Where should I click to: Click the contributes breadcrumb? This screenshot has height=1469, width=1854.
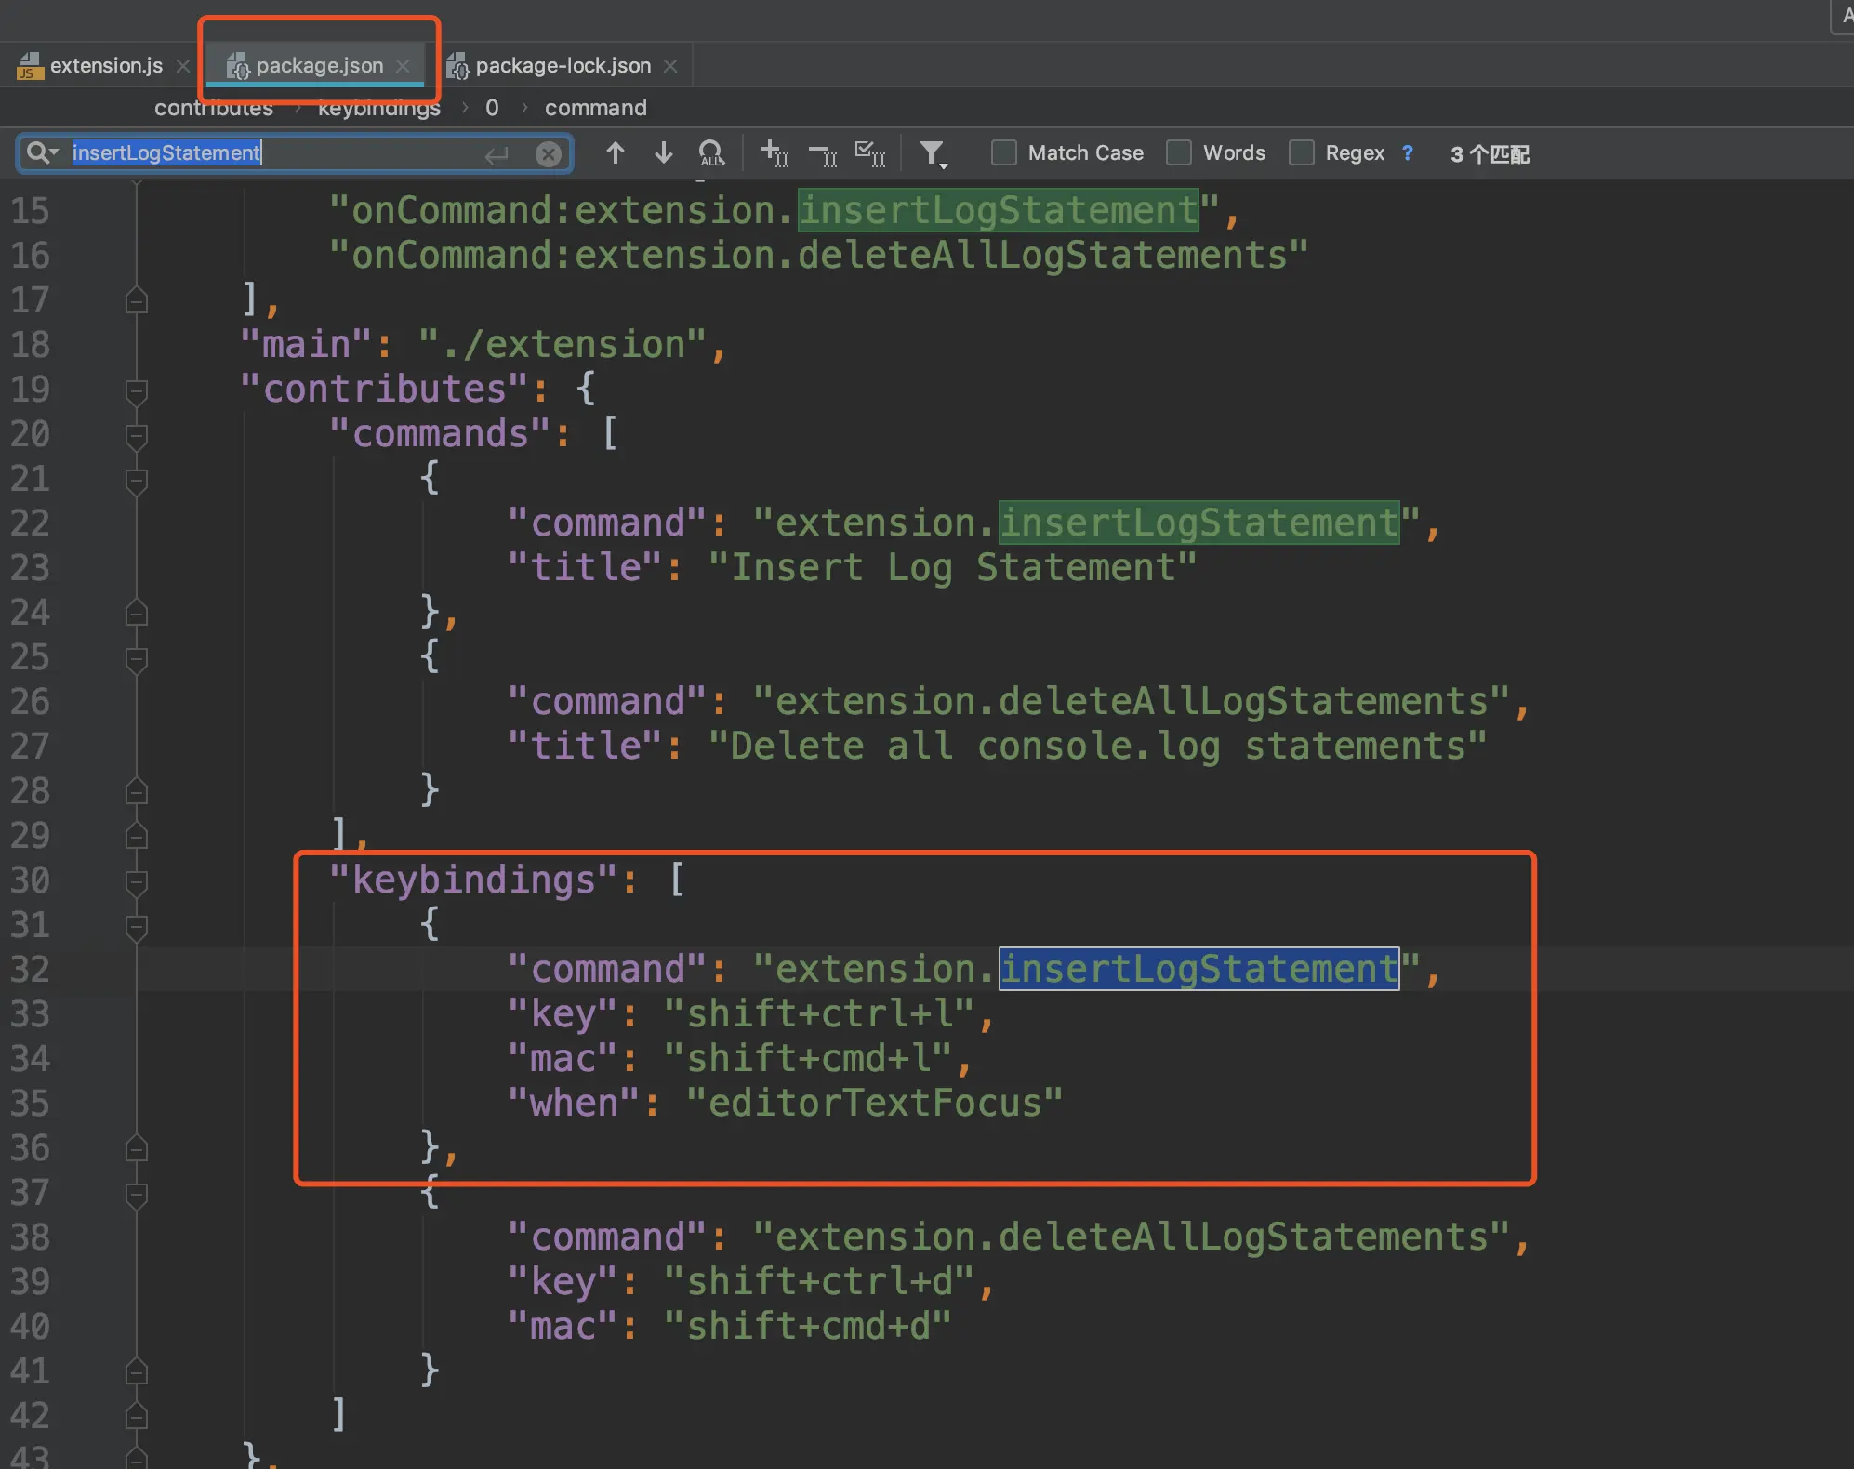pyautogui.click(x=214, y=108)
